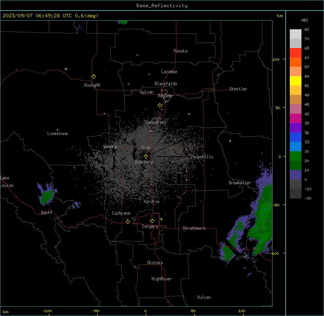Viewport: 324px width, 316px height.
Task: Click the Olds label
Action: click(146, 148)
